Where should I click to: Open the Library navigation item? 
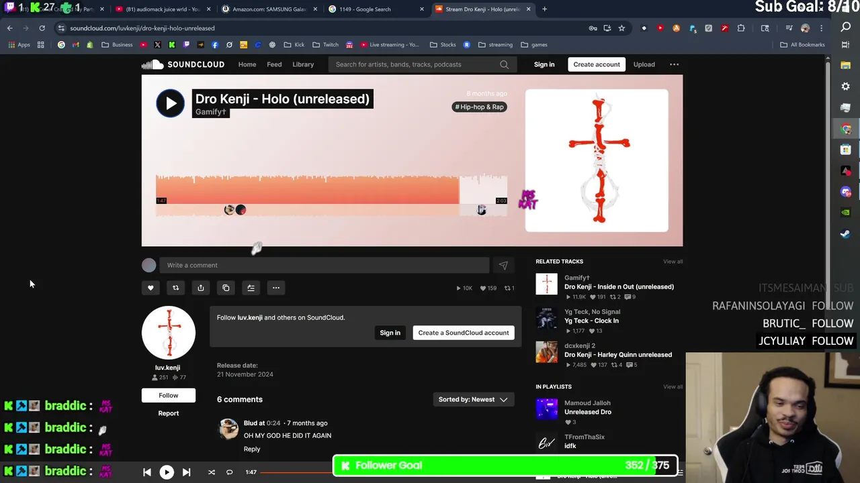303,64
